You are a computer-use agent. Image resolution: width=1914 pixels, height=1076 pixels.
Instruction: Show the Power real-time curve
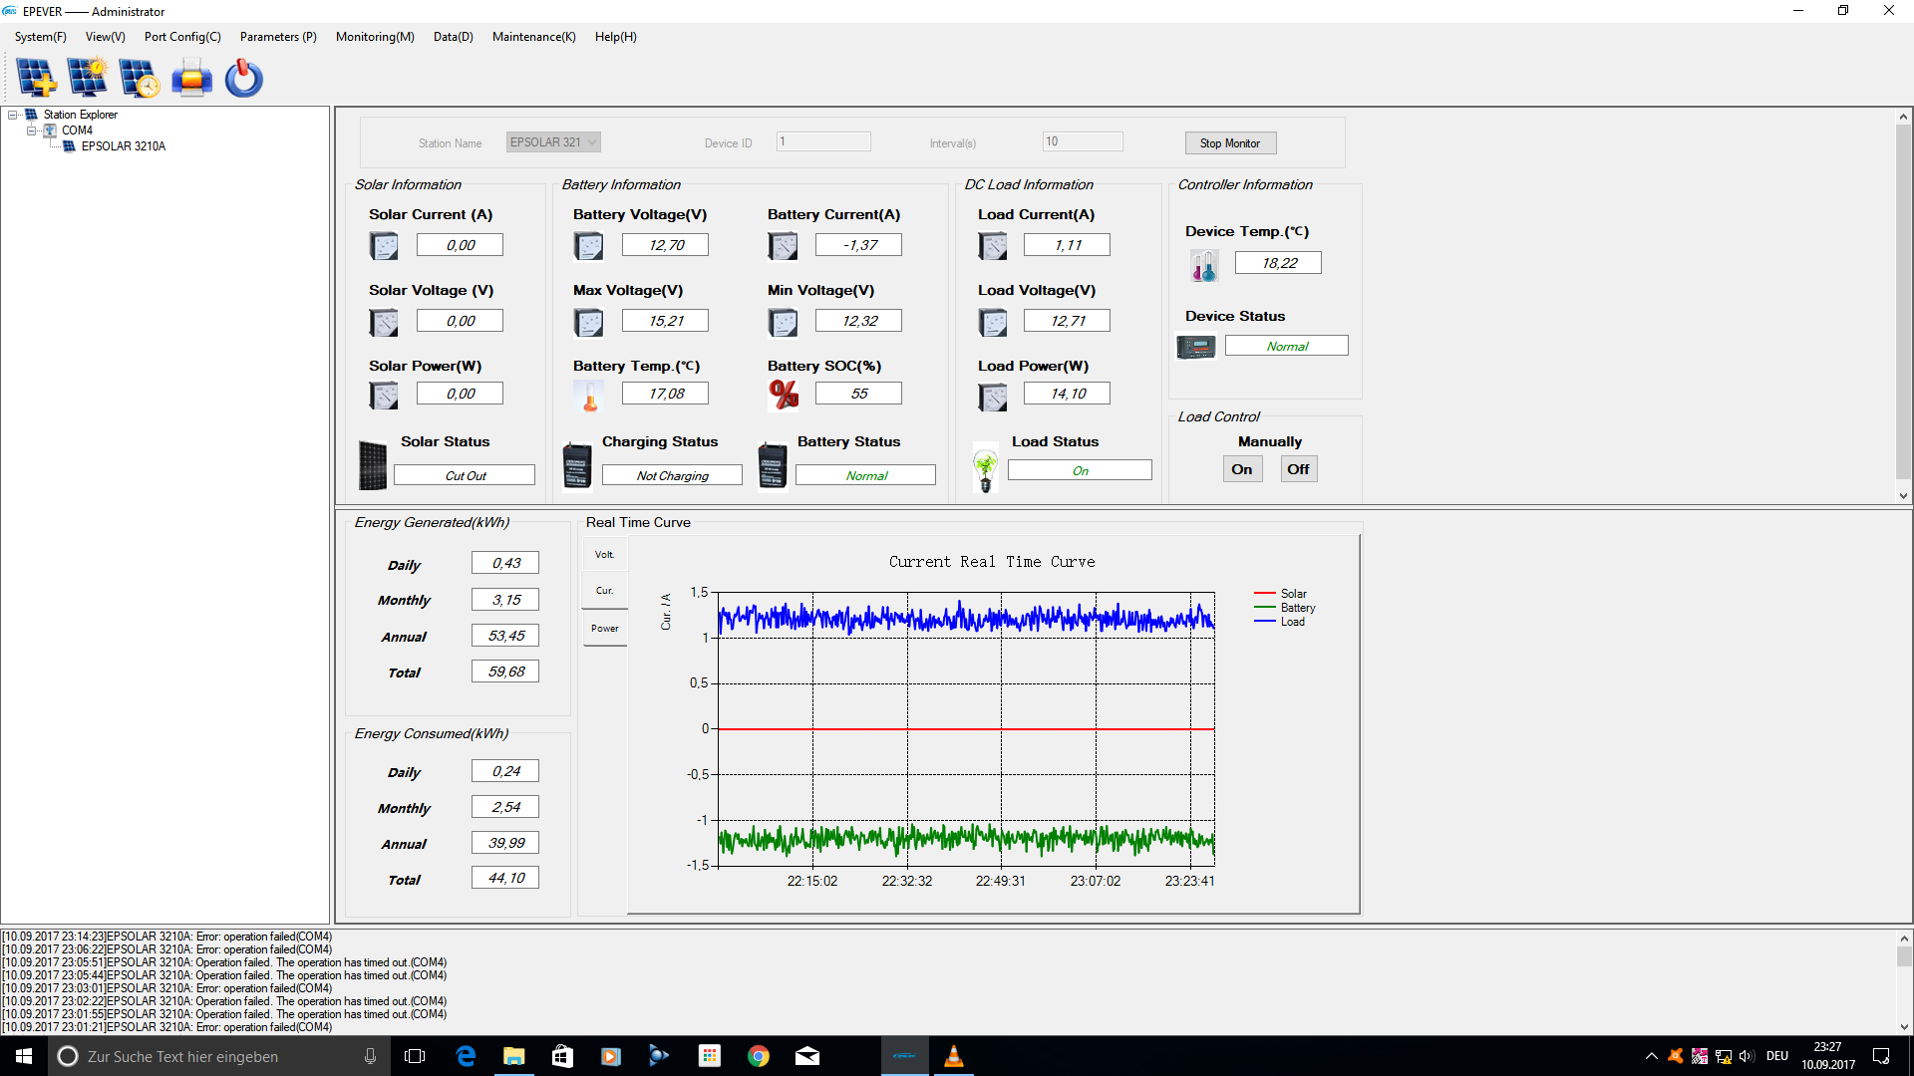(605, 629)
